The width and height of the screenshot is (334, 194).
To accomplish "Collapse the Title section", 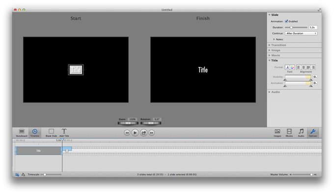I will click(x=270, y=61).
